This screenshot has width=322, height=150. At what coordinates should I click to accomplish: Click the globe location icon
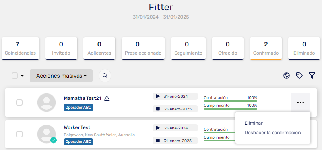287,76
